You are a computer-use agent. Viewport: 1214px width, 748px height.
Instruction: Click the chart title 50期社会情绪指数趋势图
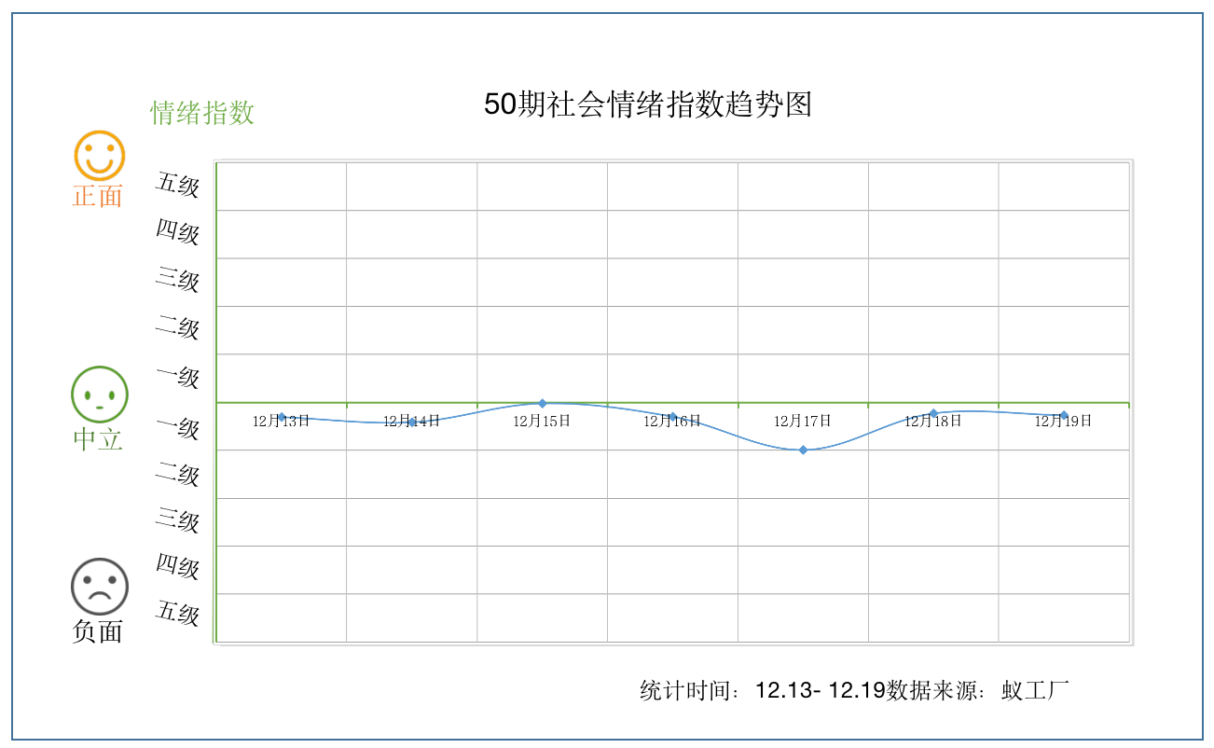coord(648,104)
